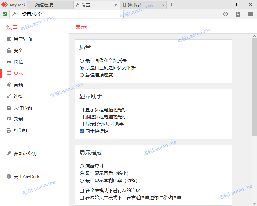Switch to the 通讯录 tab
The image size is (257, 206).
point(143,5)
